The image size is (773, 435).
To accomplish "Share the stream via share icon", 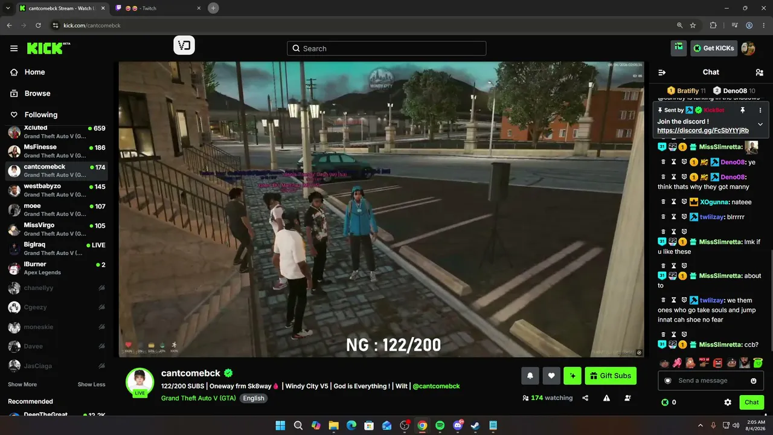I will coord(585,398).
